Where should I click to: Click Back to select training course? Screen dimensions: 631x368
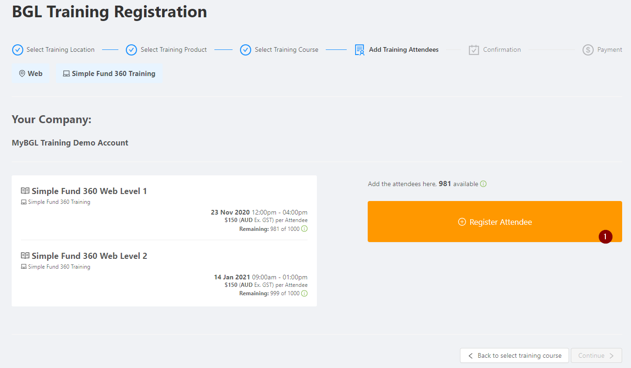514,355
